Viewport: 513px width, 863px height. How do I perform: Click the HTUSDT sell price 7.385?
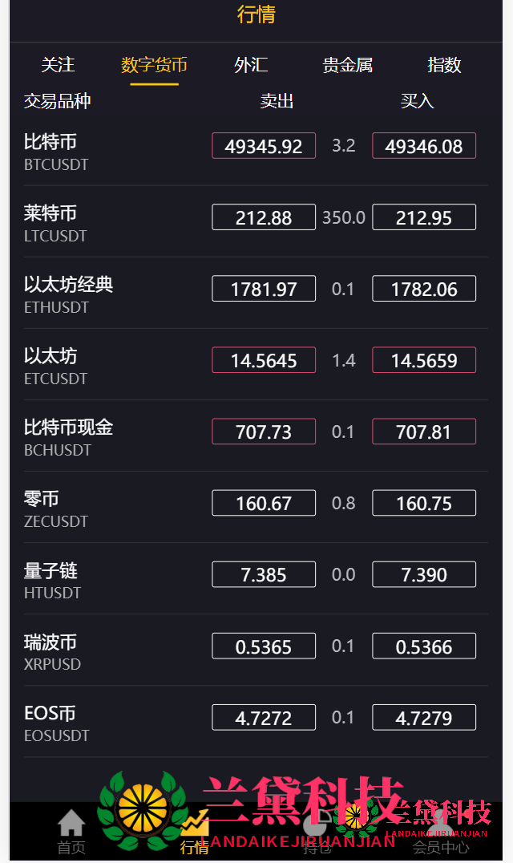point(264,574)
